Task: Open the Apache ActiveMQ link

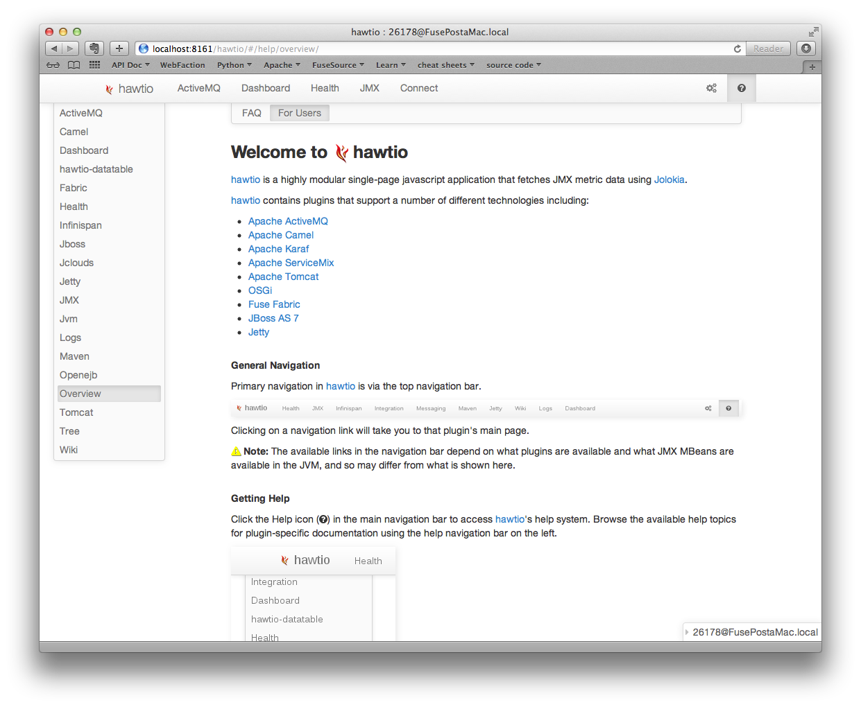Action: coord(288,221)
